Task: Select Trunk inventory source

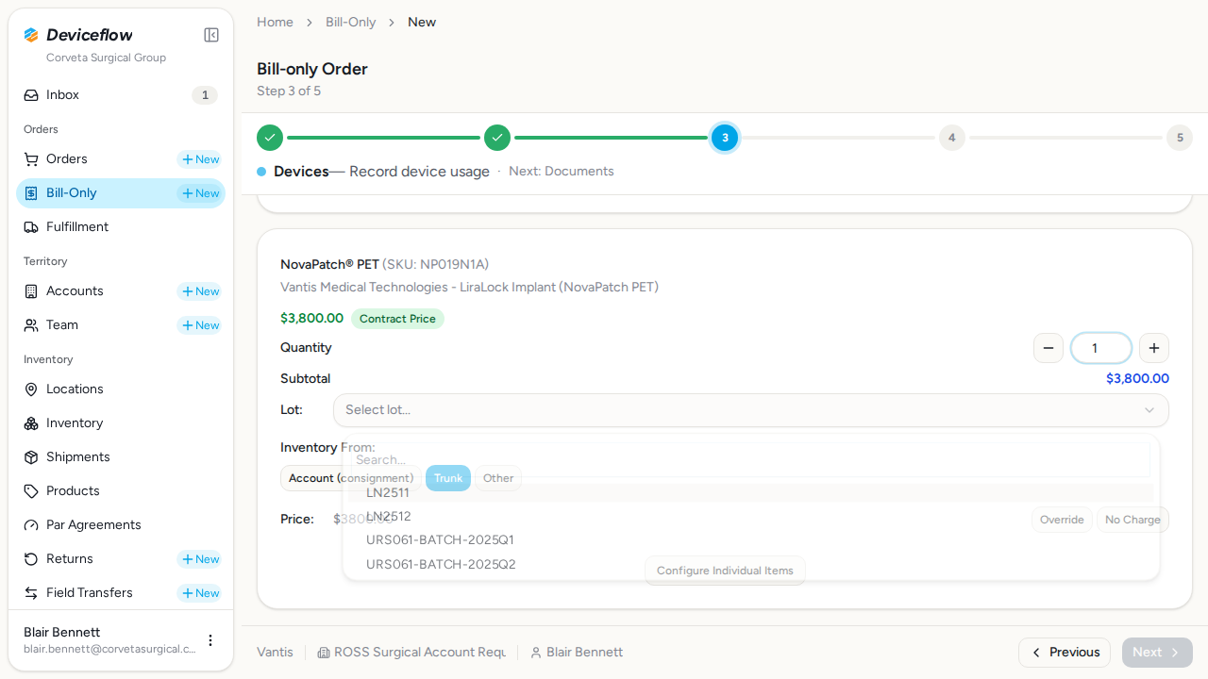Action: pyautogui.click(x=448, y=478)
